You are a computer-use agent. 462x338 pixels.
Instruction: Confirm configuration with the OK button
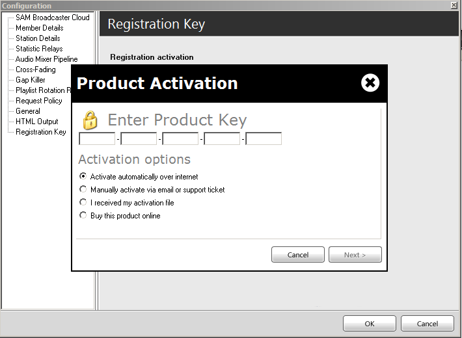(x=370, y=324)
